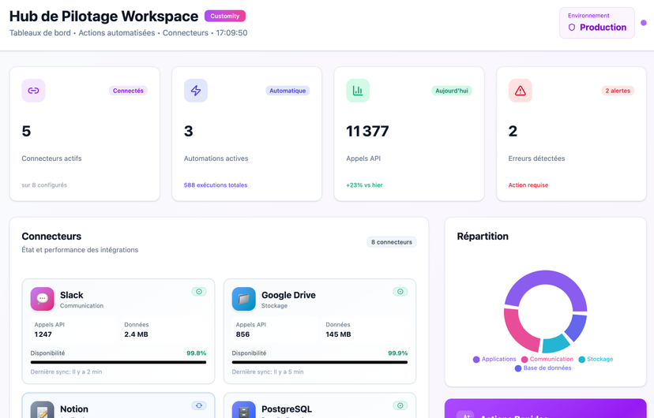Click Slack's green status indicator icon
654x418 pixels.
pos(199,292)
